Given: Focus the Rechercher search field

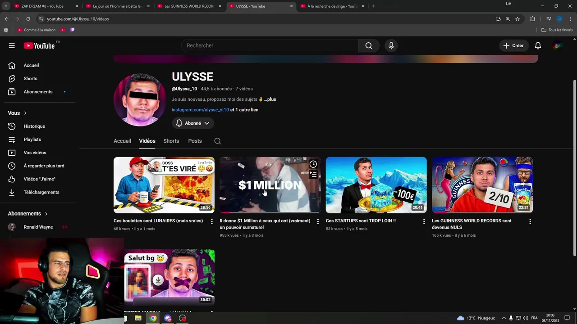Looking at the screenshot, I should click(270, 45).
